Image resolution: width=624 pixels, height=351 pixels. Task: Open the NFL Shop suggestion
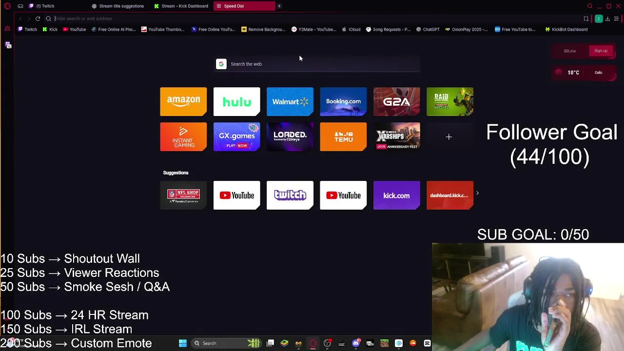click(183, 195)
